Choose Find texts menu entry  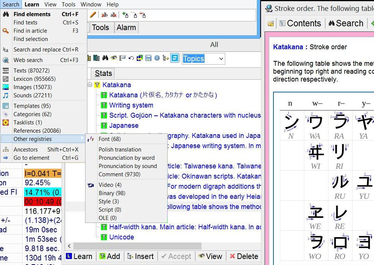point(44,23)
